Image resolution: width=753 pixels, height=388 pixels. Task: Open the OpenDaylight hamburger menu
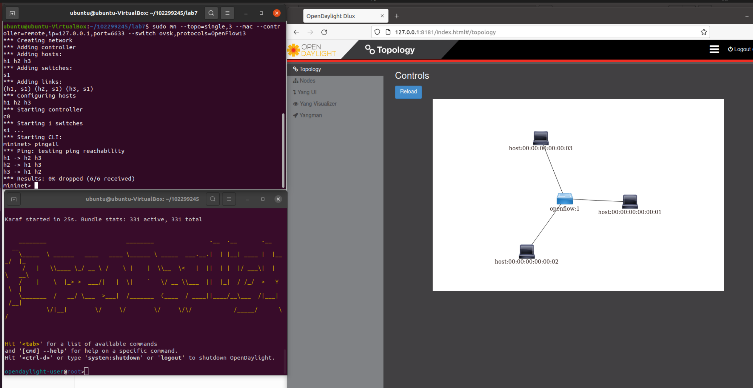click(x=714, y=49)
